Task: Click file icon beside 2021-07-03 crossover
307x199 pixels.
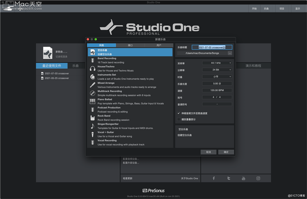Action: tap(42, 73)
